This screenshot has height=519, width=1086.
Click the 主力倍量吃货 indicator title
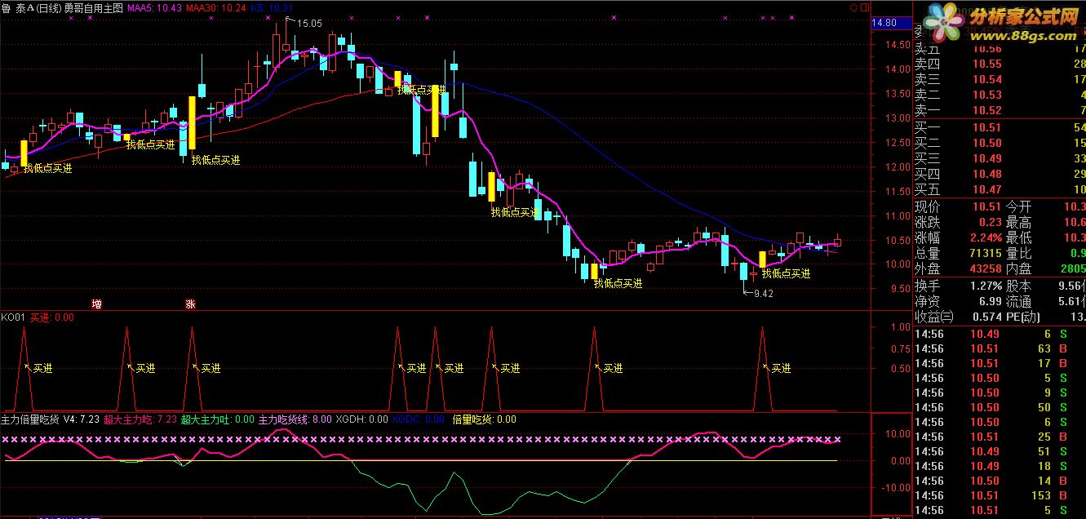(x=30, y=419)
